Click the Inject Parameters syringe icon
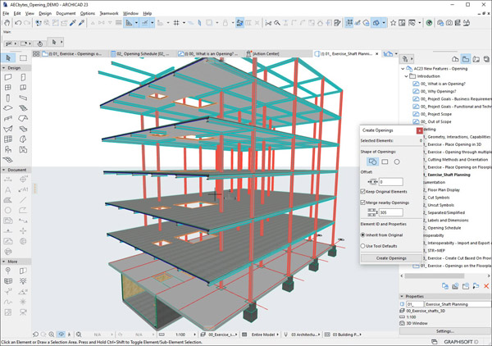This screenshot has height=346, width=492. [x=81, y=23]
